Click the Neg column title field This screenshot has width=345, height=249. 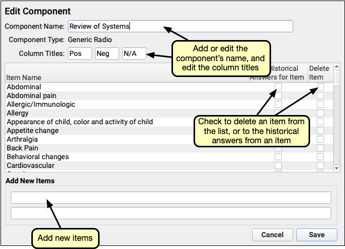pyautogui.click(x=107, y=53)
